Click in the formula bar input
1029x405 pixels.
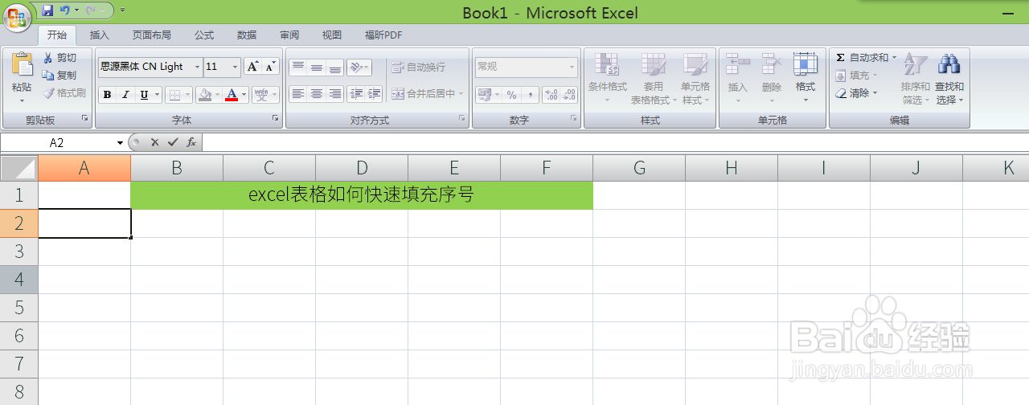(x=616, y=142)
